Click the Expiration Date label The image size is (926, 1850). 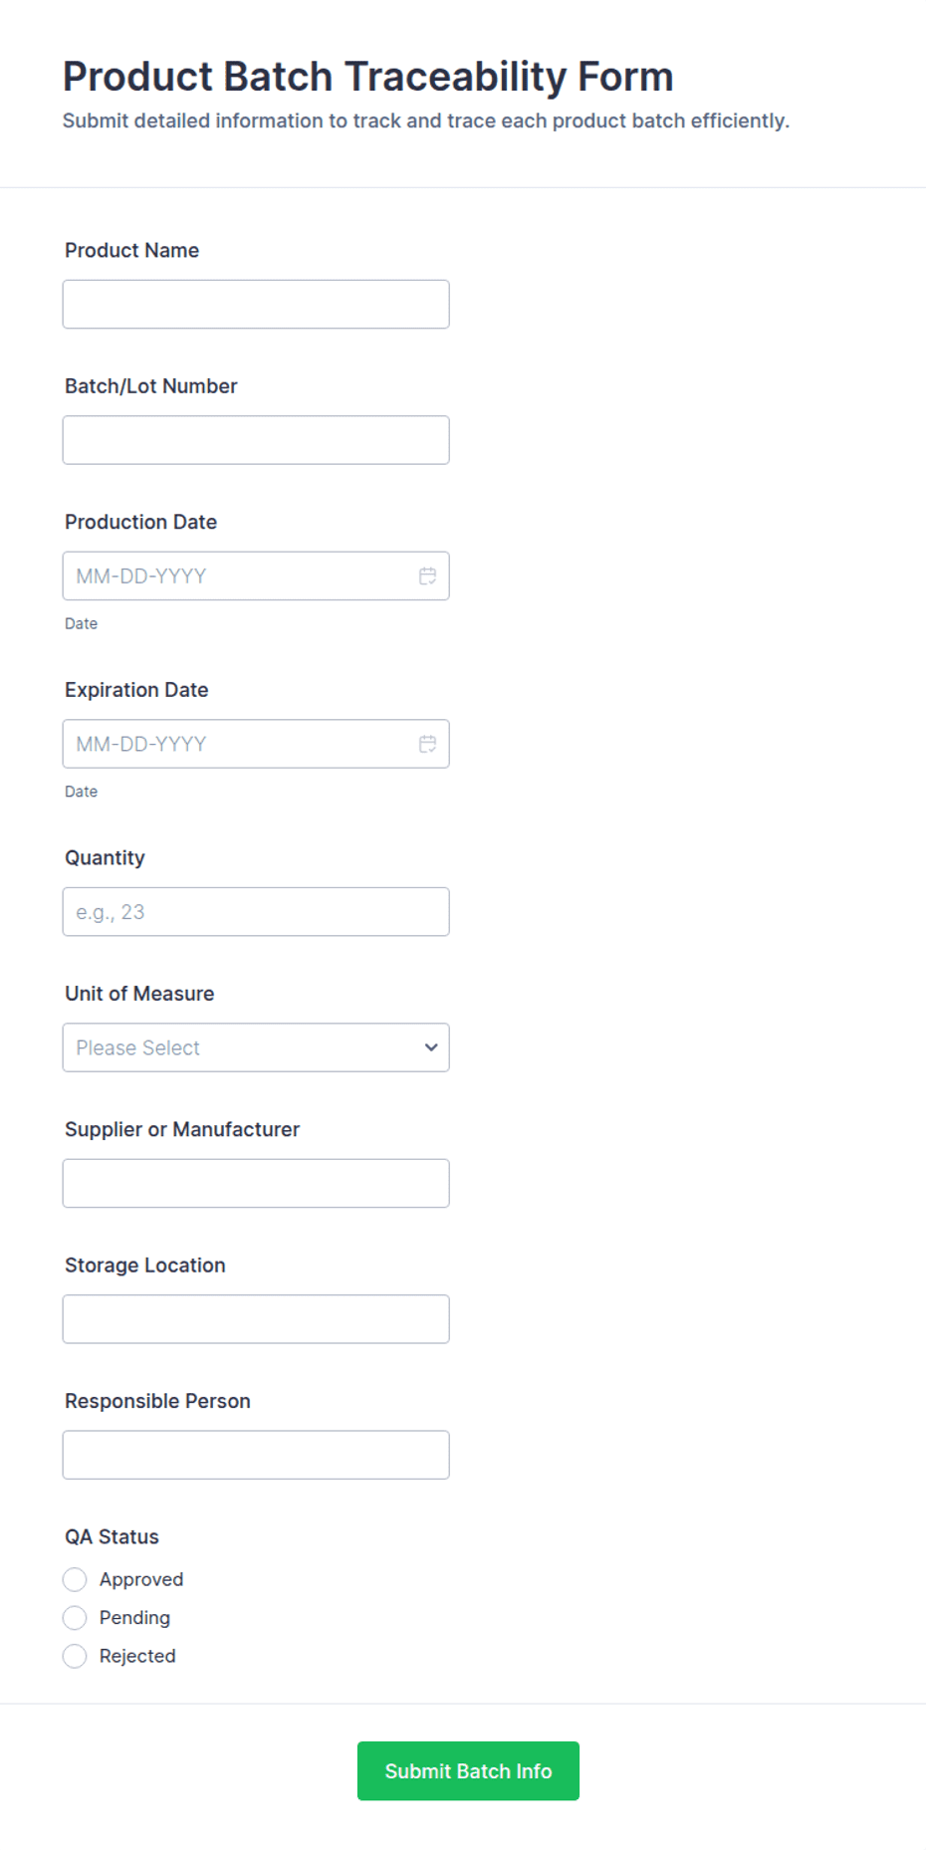pos(136,690)
